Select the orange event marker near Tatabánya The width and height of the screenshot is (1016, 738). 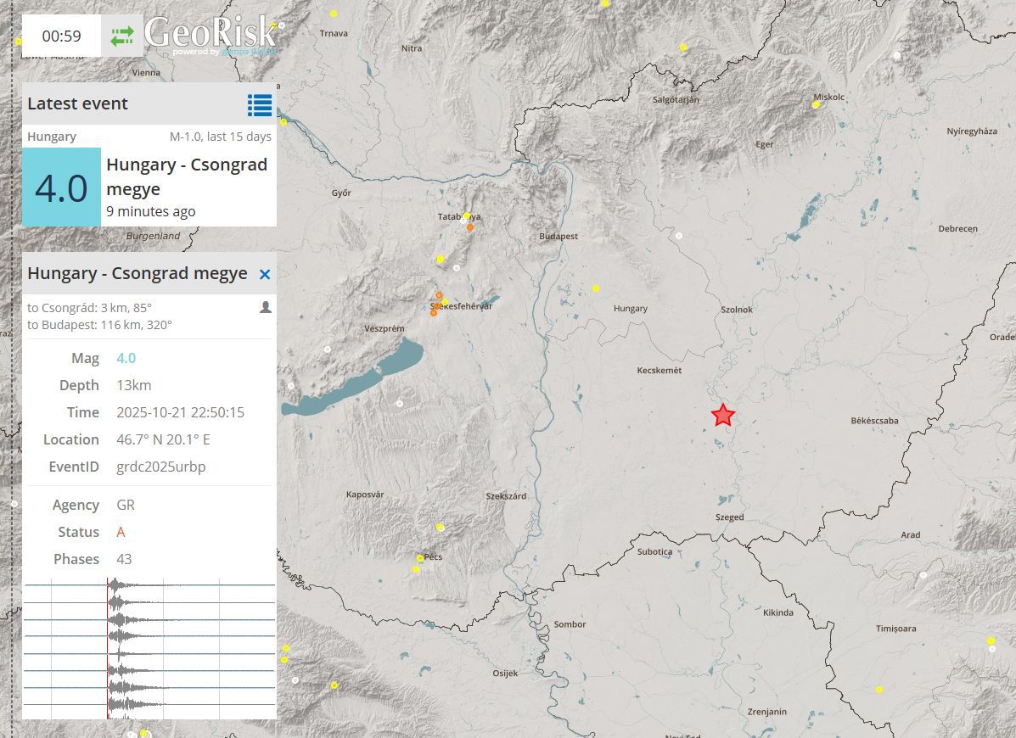[x=470, y=227]
